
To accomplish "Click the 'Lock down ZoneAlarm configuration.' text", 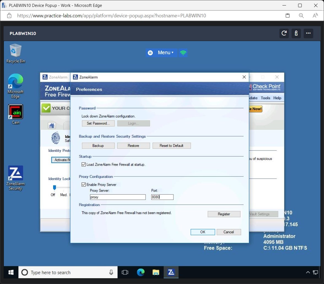I will point(108,116).
